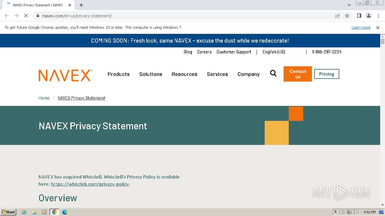Dismiss the Chrome update notification bar
Viewport: 385px width, 216px height.
378,27
